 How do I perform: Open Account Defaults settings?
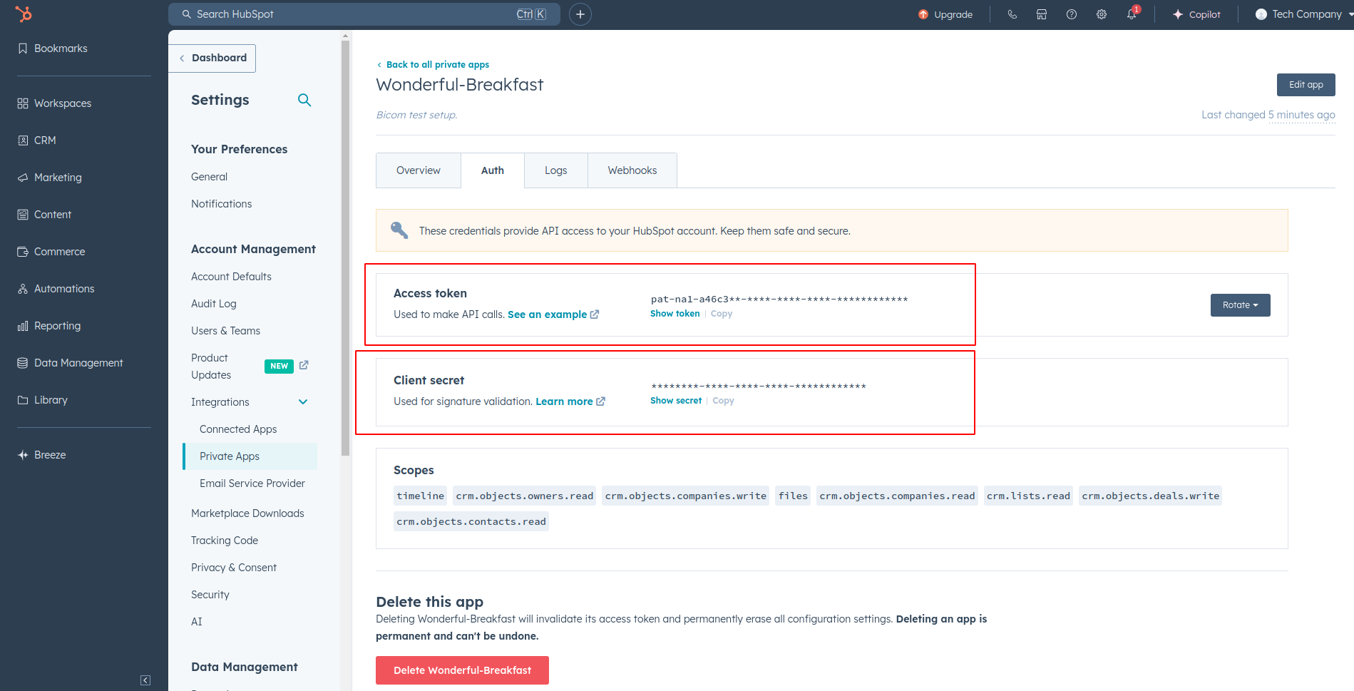232,277
